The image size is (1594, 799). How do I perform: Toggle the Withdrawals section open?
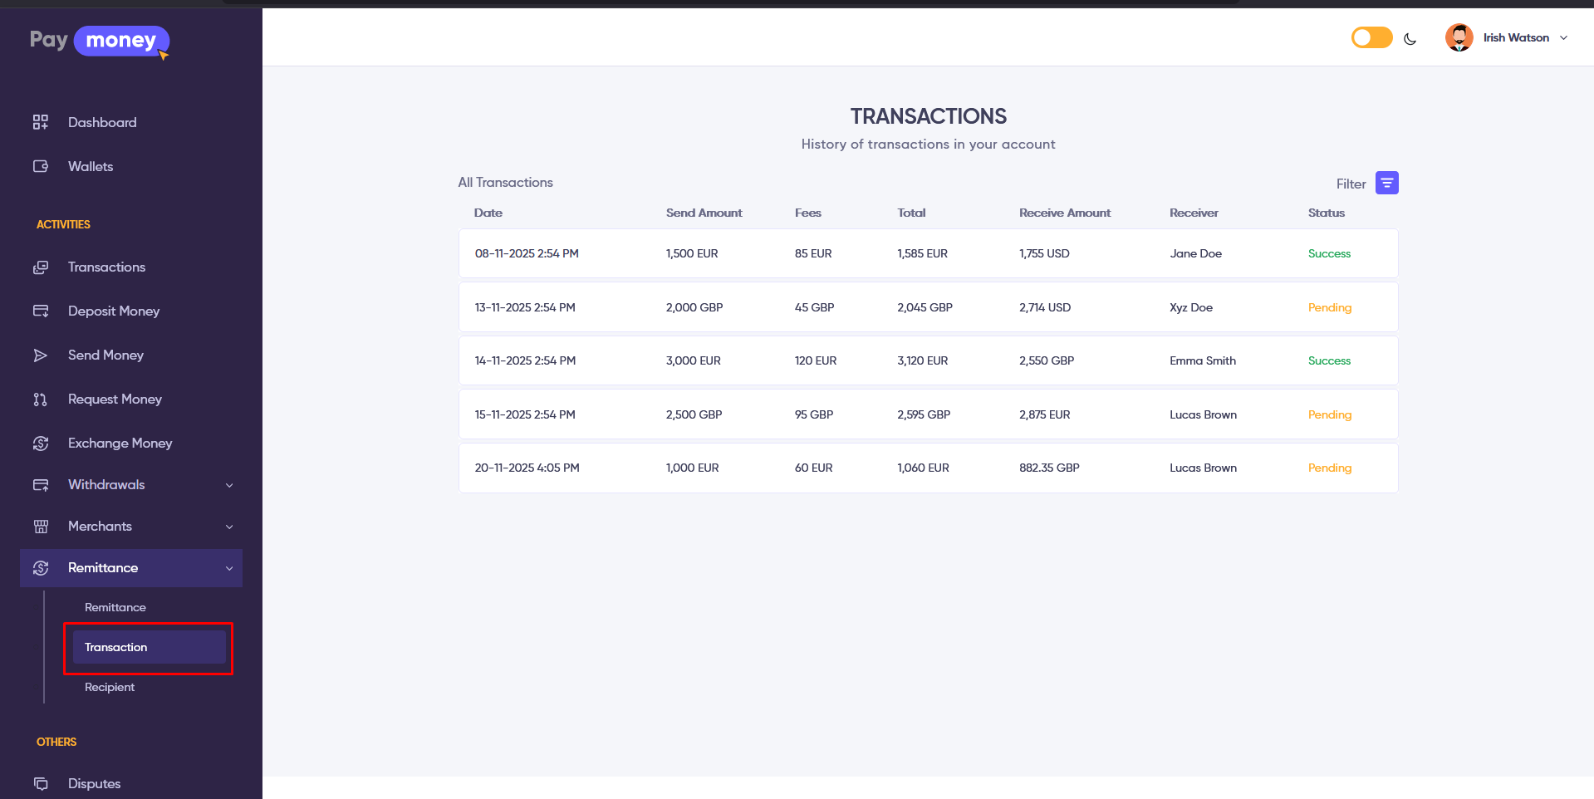tap(229, 484)
